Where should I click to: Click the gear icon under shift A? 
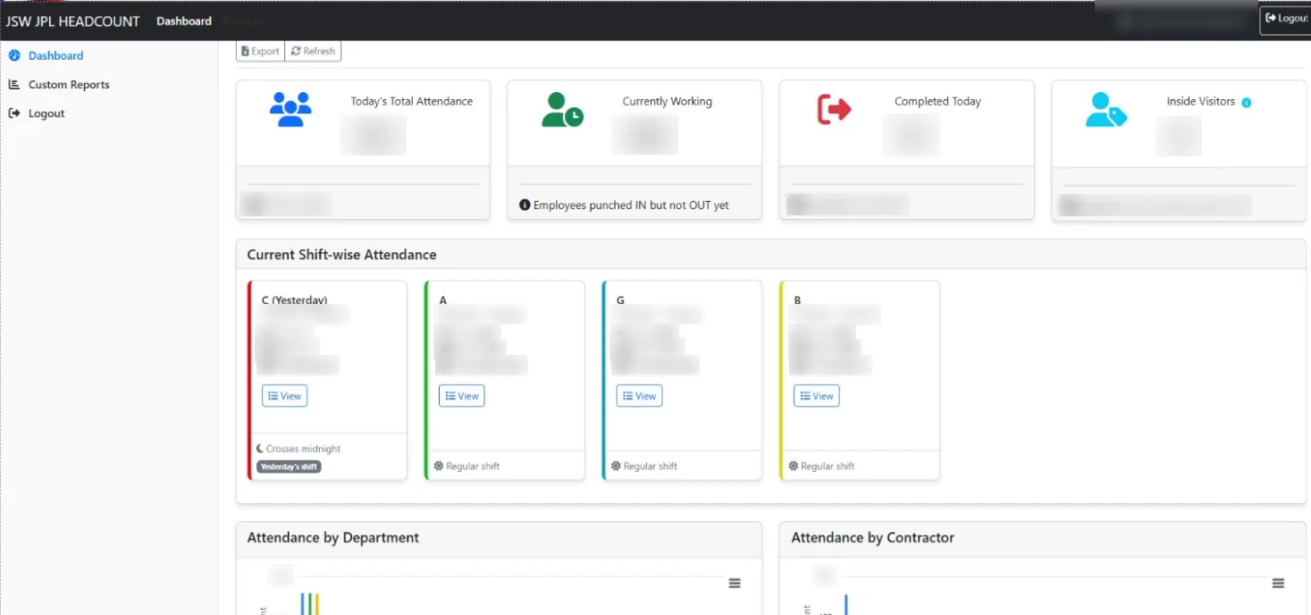439,467
